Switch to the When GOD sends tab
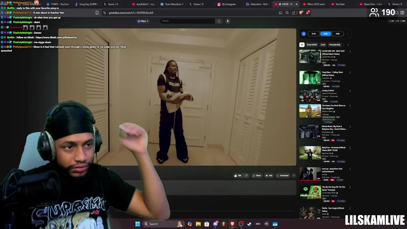407x229 pixels. tap(314, 4)
